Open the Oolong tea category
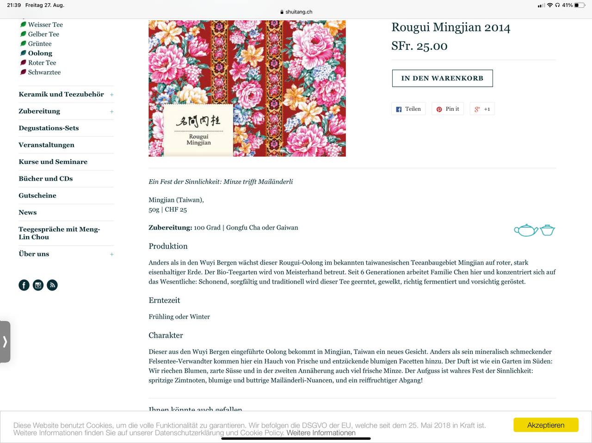 coord(40,53)
